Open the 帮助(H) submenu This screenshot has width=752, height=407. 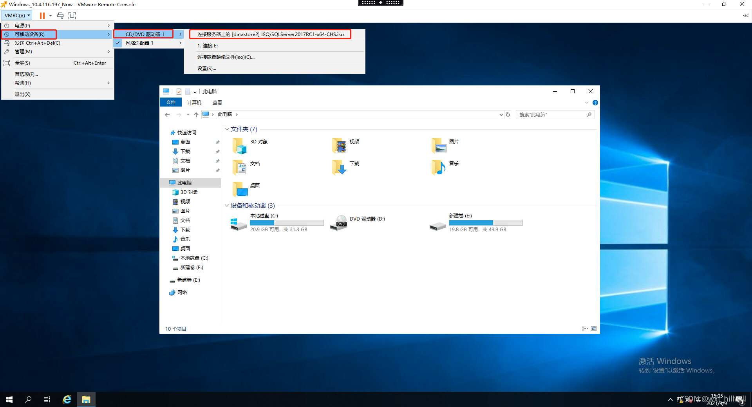(58, 83)
